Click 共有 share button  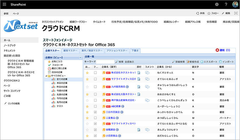200,13
